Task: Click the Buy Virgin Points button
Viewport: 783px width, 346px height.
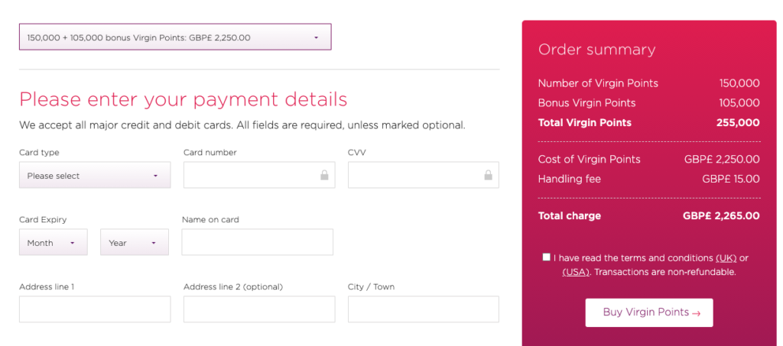Action: point(649,312)
